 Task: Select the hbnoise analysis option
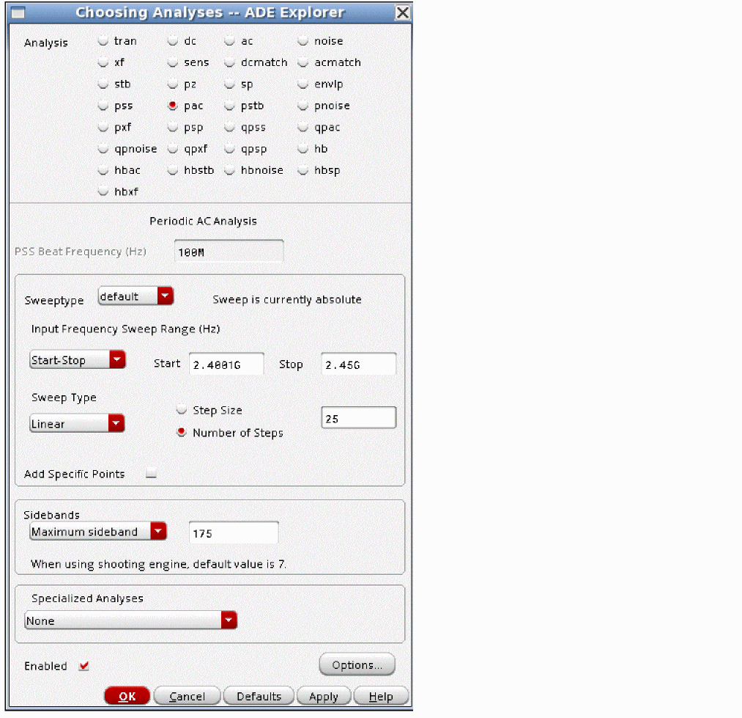[229, 169]
